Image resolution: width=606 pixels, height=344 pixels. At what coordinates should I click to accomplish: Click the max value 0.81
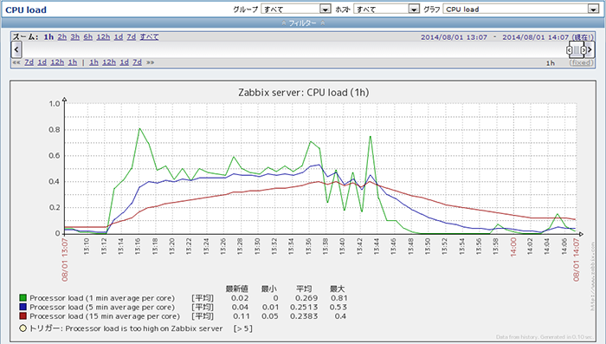coord(339,298)
